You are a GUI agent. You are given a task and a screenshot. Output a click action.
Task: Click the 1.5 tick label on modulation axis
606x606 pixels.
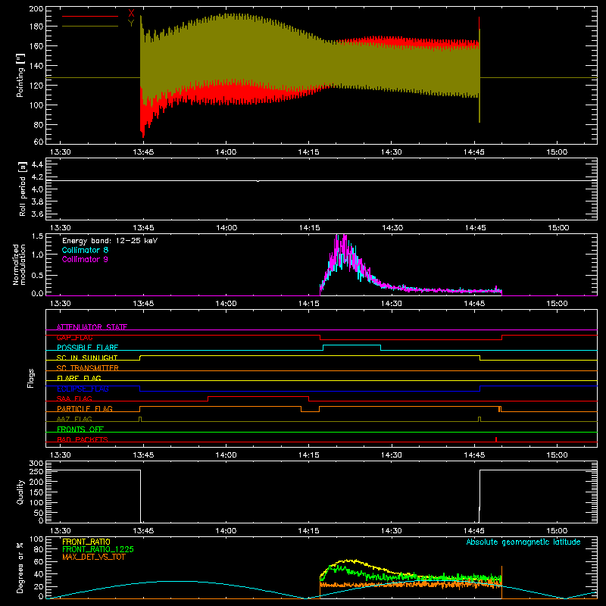pyautogui.click(x=37, y=236)
